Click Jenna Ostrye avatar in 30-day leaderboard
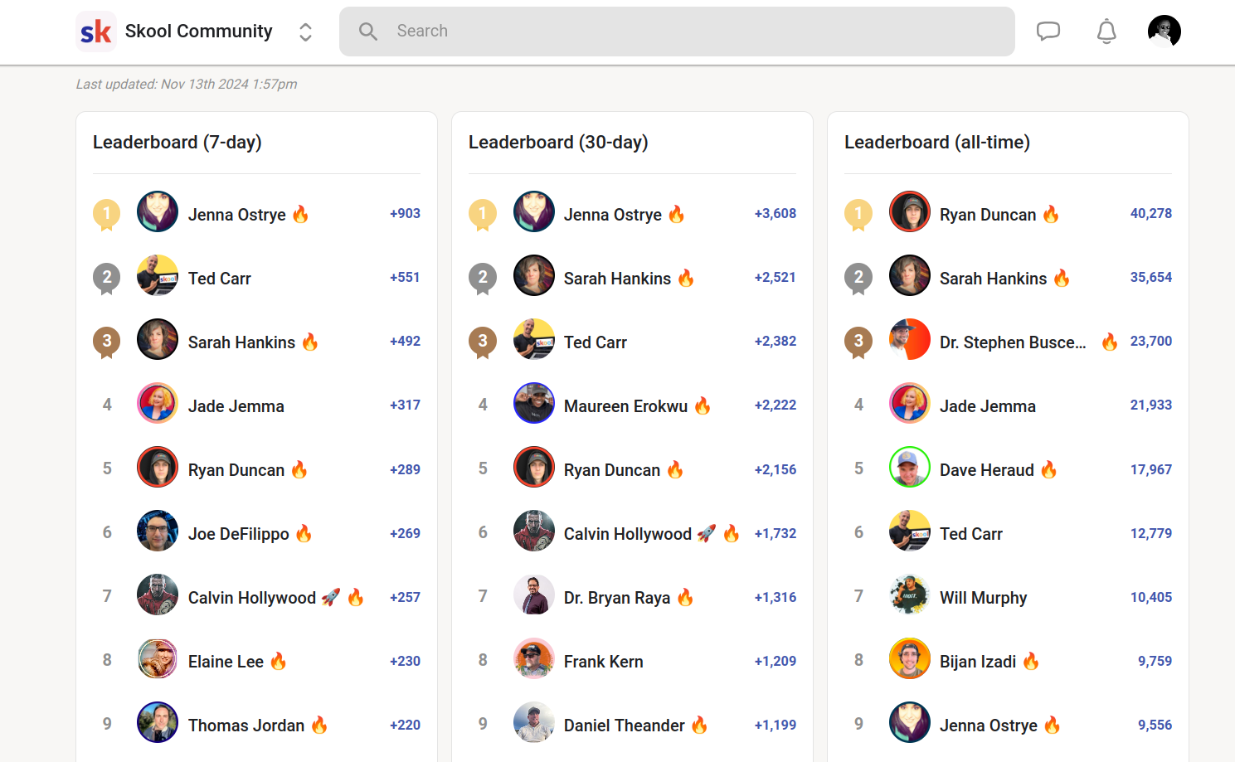Screen dimensions: 1235x762 pyautogui.click(x=534, y=211)
